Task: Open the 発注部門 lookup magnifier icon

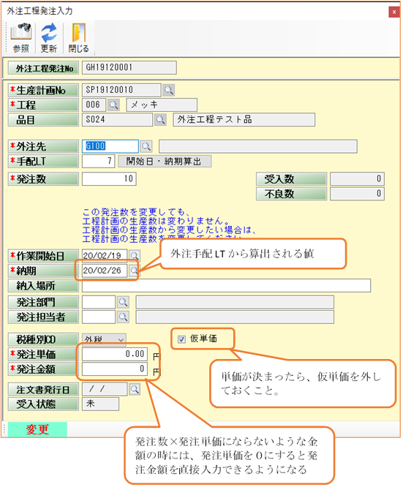Action: [123, 302]
